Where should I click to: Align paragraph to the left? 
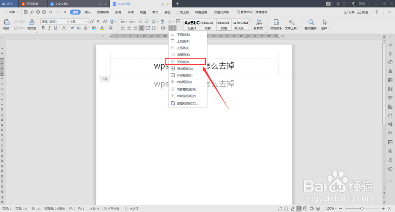[x=123, y=28]
